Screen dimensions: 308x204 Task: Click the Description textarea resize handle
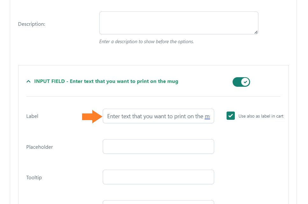pos(256,32)
